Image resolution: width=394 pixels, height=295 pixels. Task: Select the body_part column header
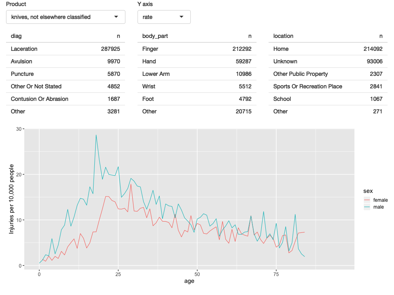point(155,36)
